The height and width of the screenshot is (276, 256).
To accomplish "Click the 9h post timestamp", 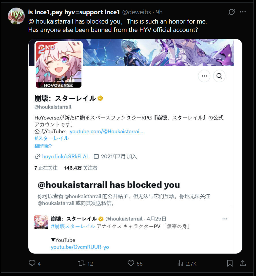I will (x=159, y=12).
